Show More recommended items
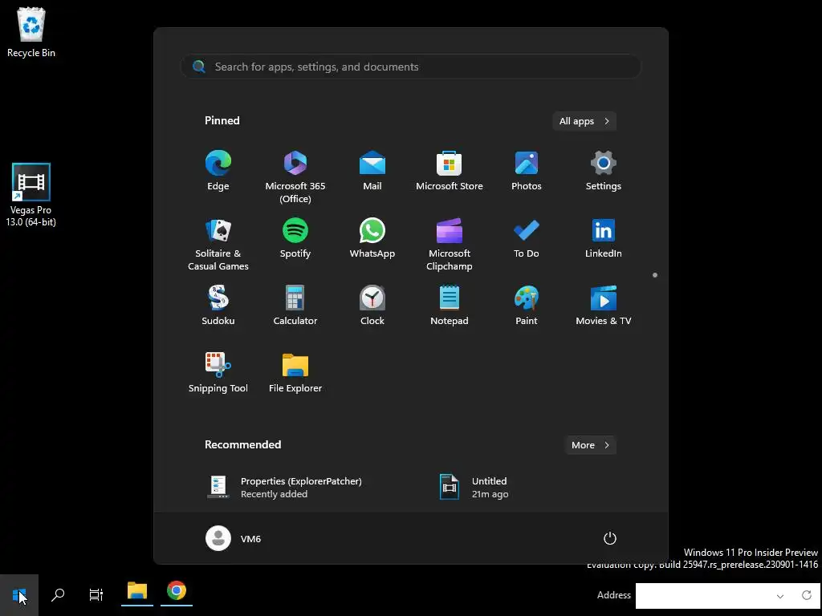This screenshot has width=822, height=616. [x=590, y=445]
